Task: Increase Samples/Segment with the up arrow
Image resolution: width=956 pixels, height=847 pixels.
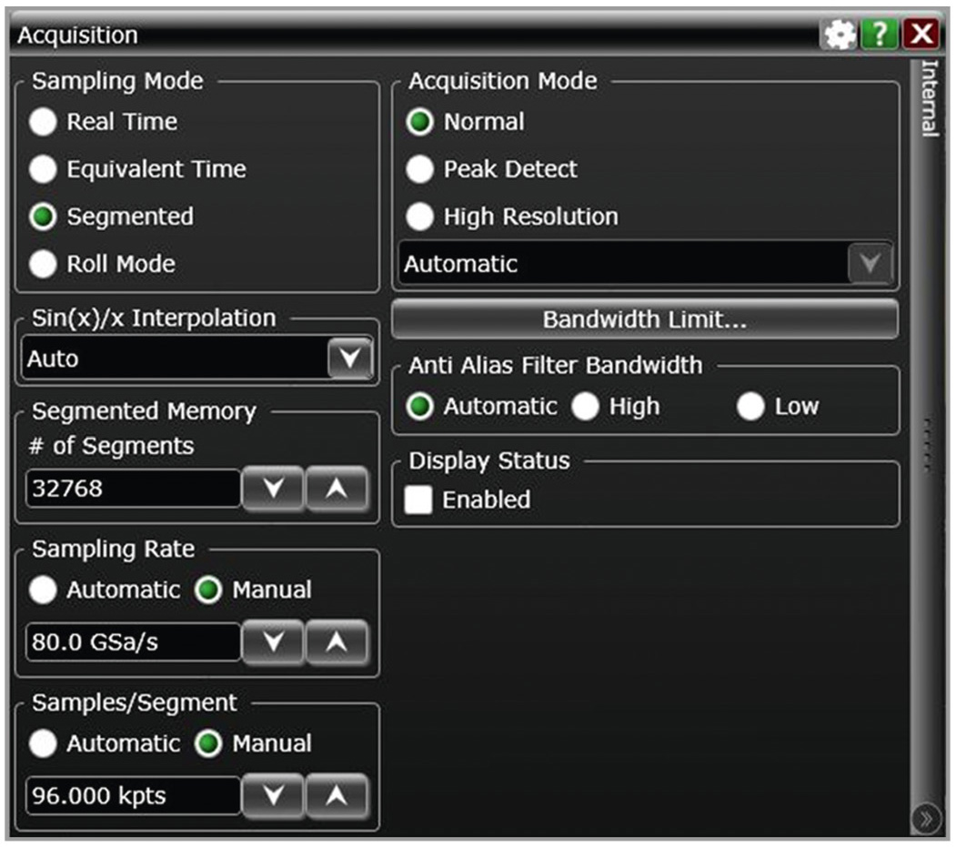Action: [x=337, y=797]
